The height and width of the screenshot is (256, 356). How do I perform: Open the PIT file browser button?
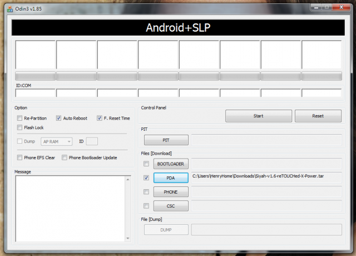point(166,140)
